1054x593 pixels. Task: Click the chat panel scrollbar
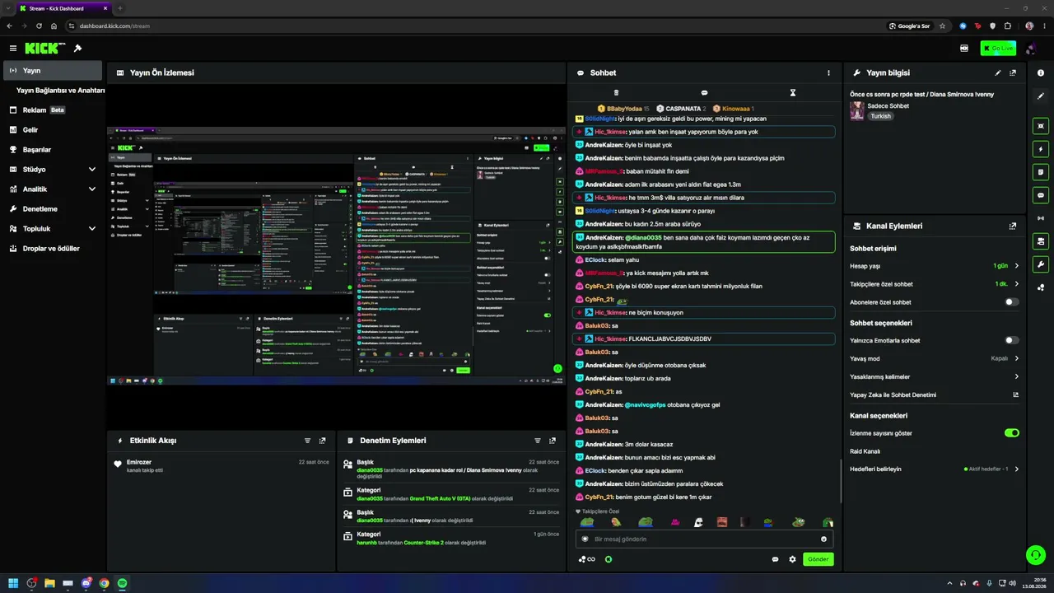[x=841, y=481]
